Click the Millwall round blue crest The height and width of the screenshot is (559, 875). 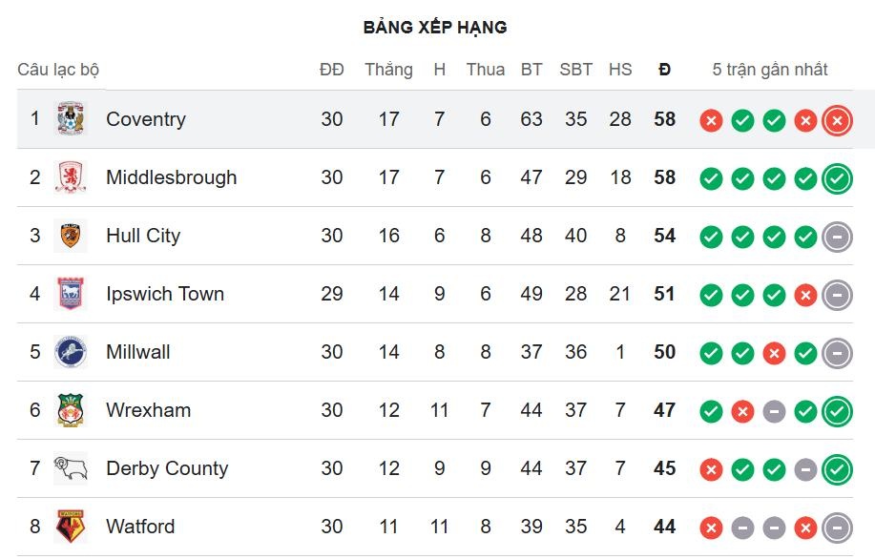[71, 352]
